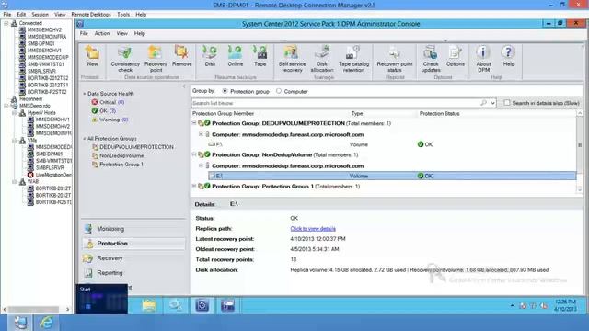Collapse Connected node in RDCMan tree
The width and height of the screenshot is (589, 331).
click(x=6, y=23)
